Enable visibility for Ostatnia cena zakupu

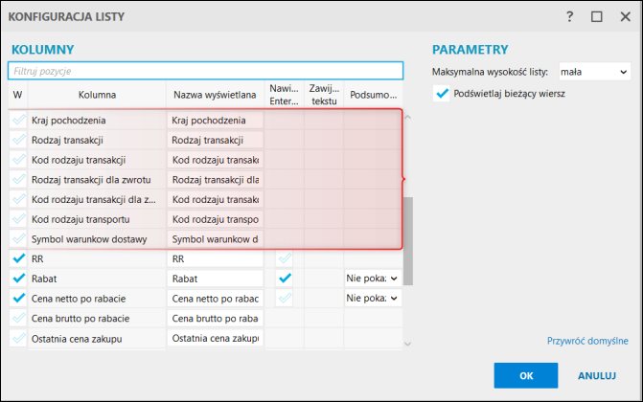tap(18, 338)
